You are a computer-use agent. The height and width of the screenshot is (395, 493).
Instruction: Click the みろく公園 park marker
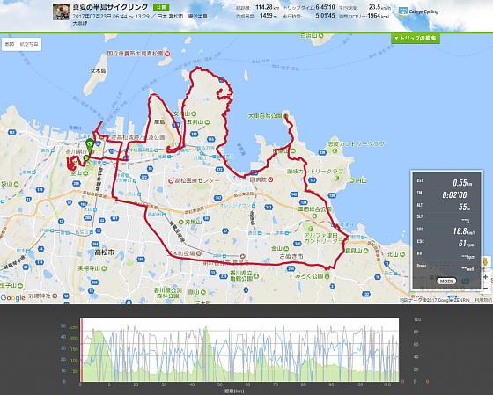tap(327, 276)
